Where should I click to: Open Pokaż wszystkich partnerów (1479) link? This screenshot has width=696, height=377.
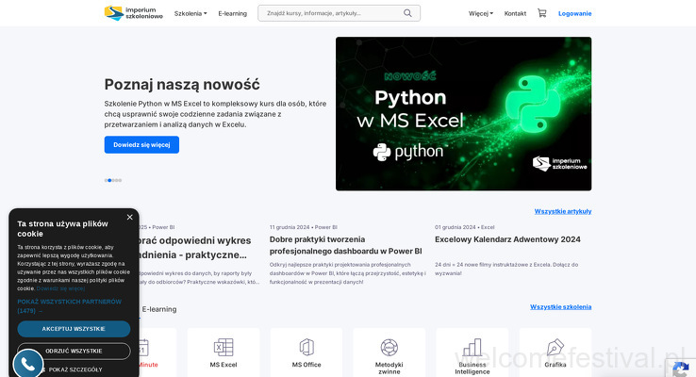pos(69,306)
